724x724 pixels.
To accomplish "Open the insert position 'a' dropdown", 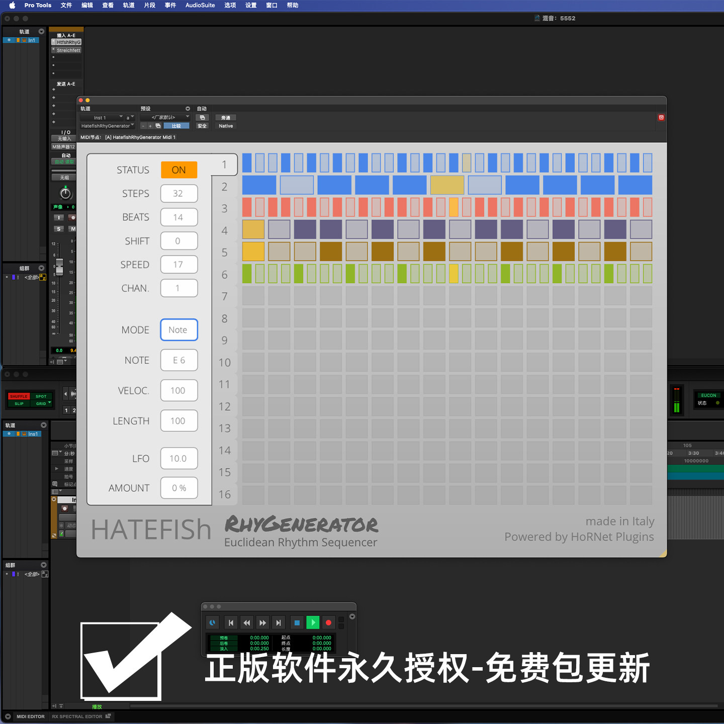I will pyautogui.click(x=130, y=118).
